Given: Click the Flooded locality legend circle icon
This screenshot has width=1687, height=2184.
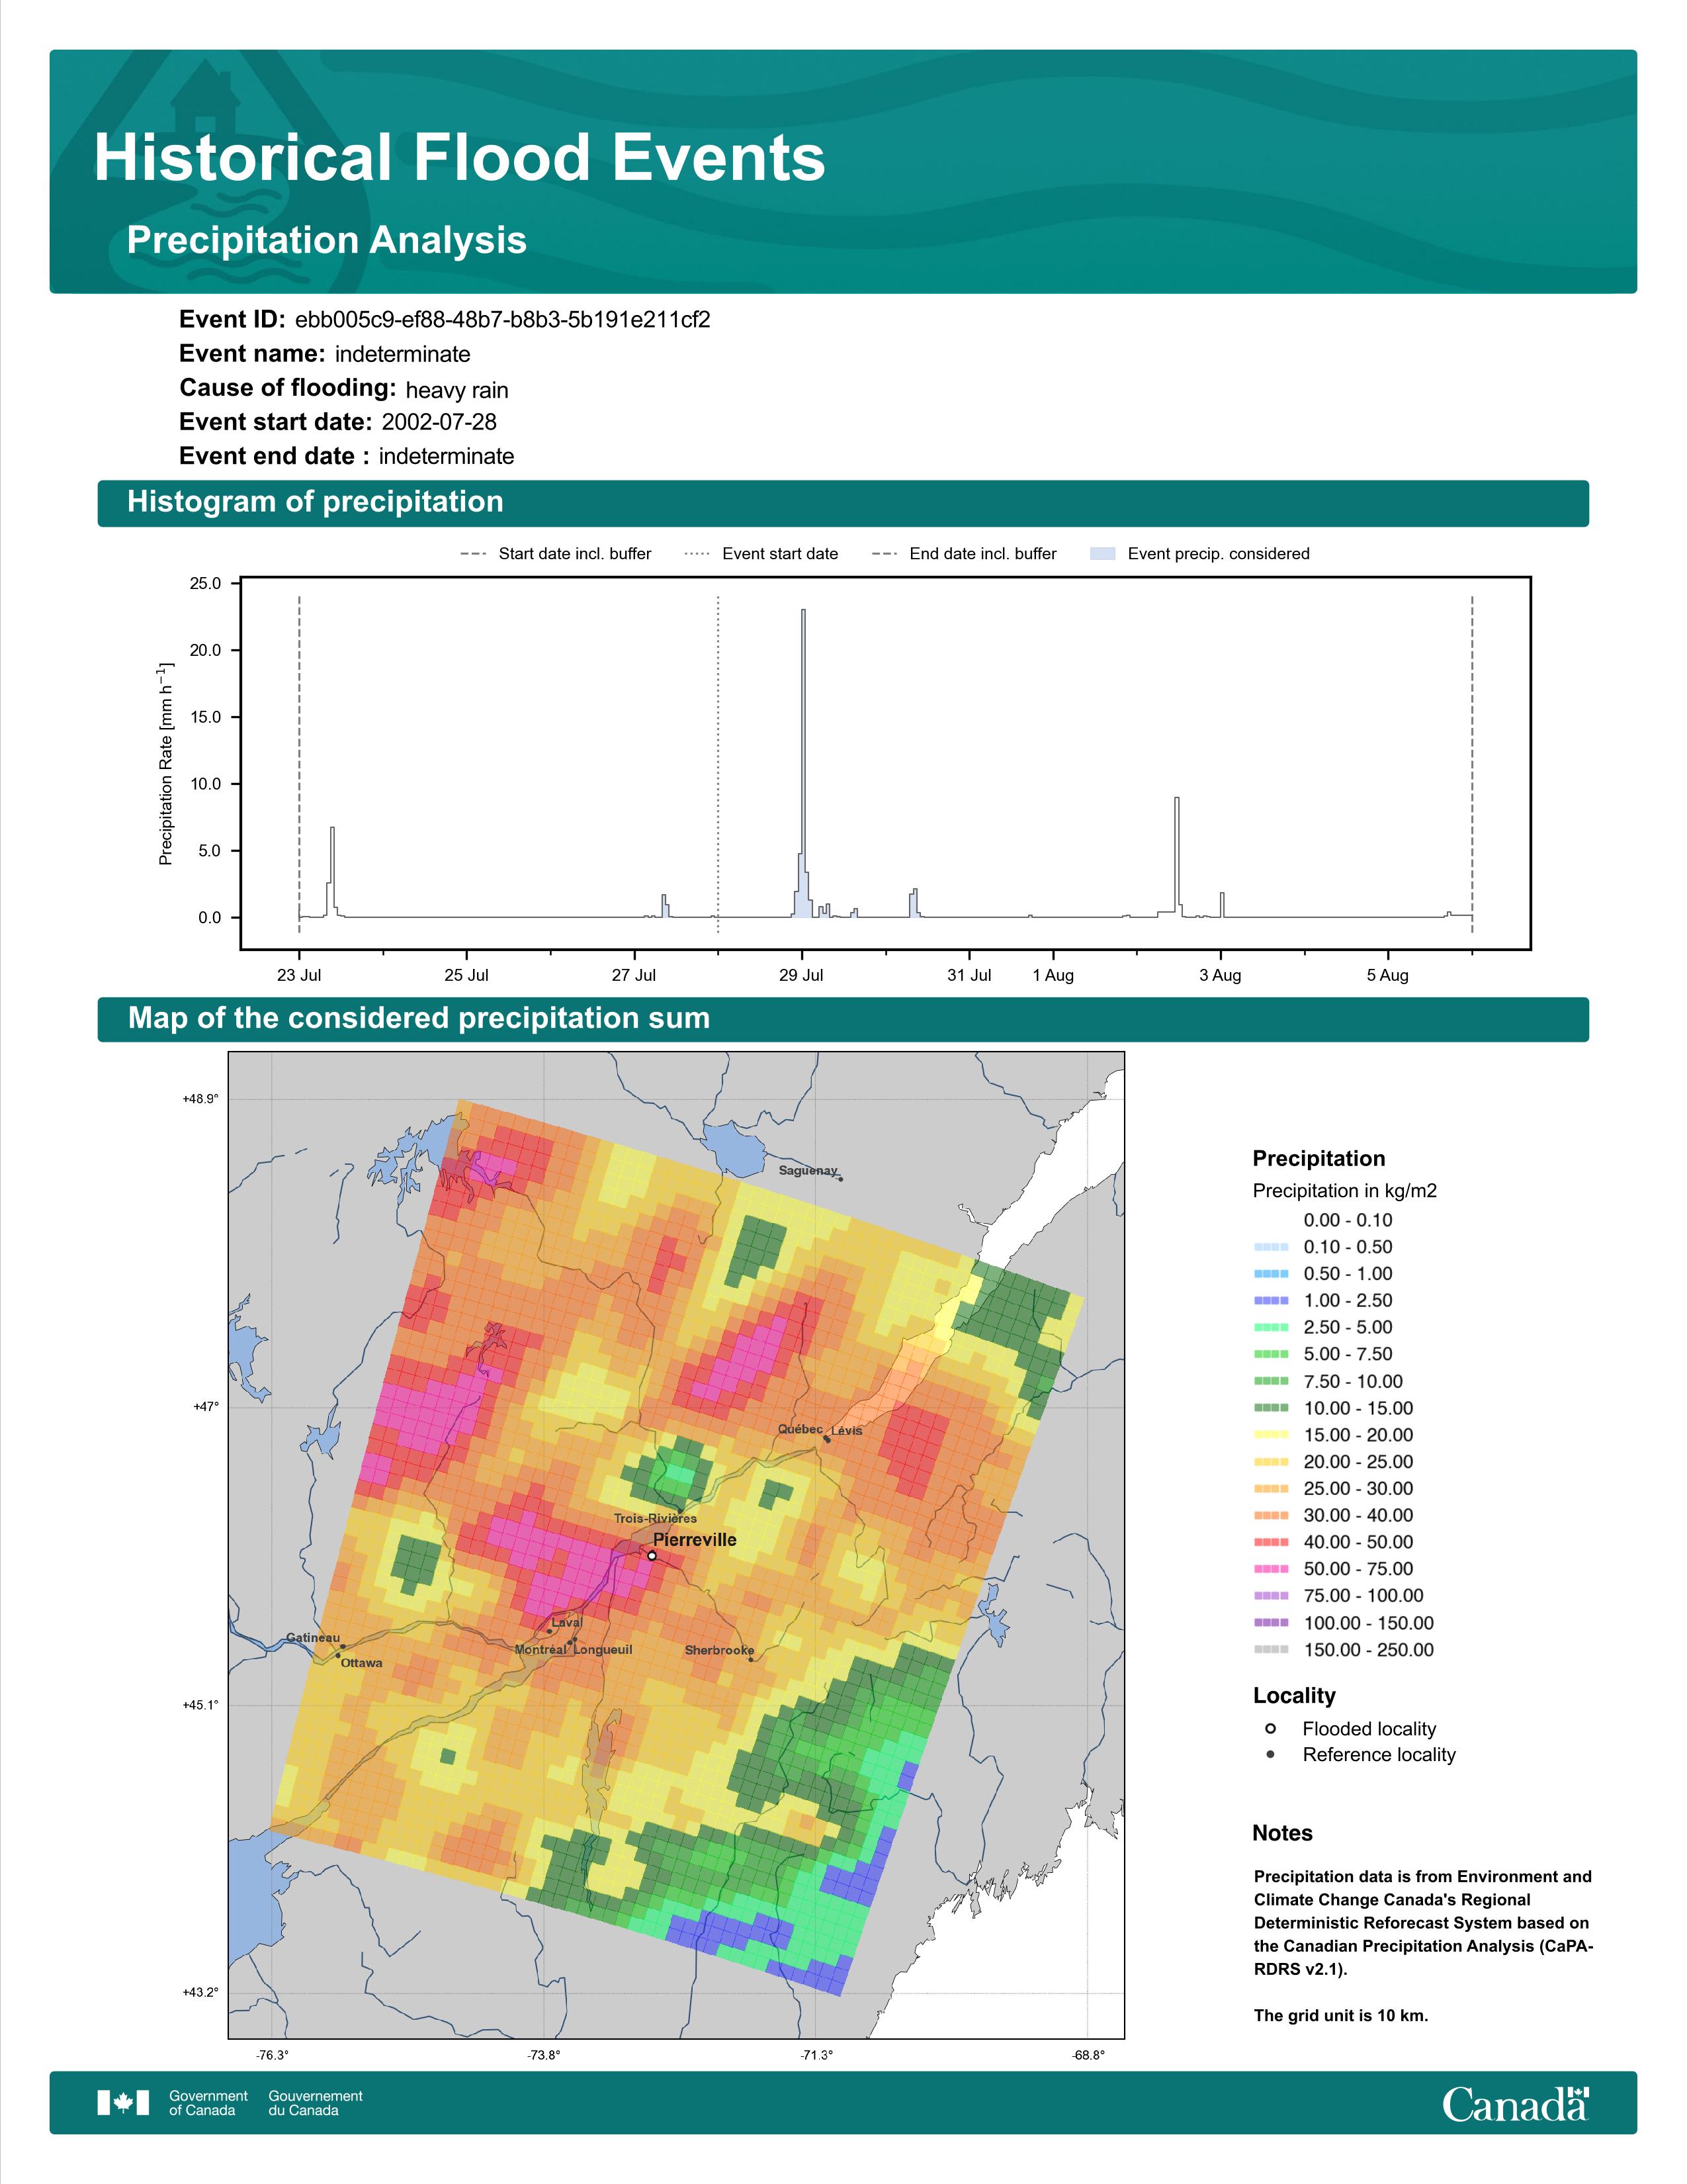Looking at the screenshot, I should pos(1270,1729).
